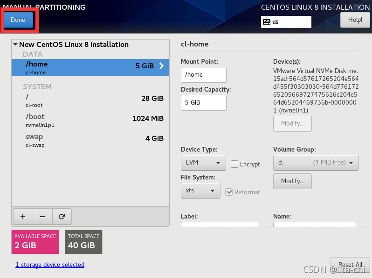Select the /boot nvme0n1p1 partition
372x278 pixels.
[90, 120]
